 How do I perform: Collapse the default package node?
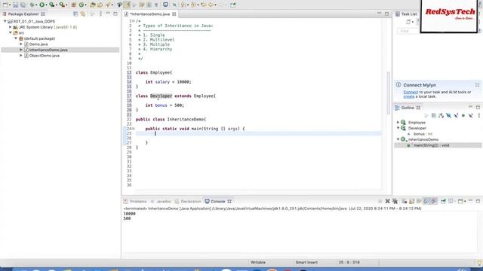[16, 38]
